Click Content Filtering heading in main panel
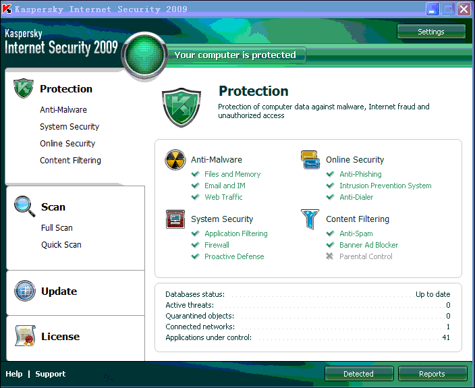Viewport: 475px width, 388px height. click(x=358, y=219)
